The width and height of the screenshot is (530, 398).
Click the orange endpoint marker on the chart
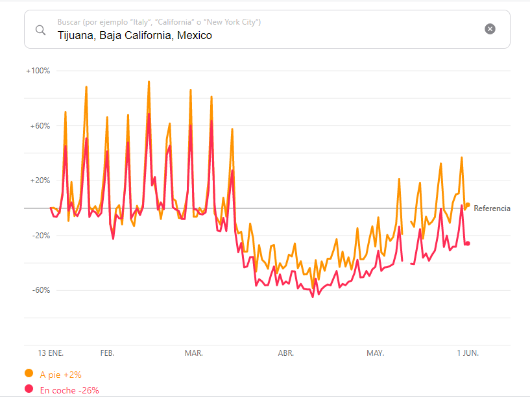tap(467, 205)
